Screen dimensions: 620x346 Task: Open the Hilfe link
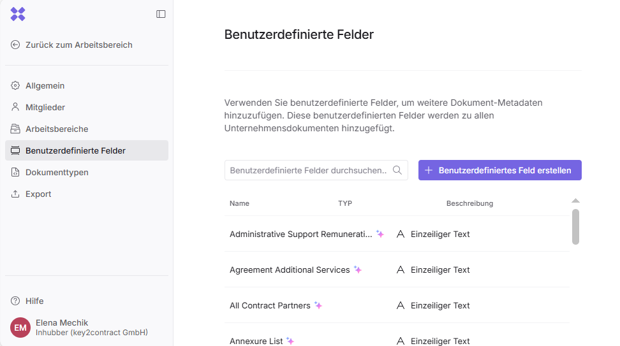(34, 301)
